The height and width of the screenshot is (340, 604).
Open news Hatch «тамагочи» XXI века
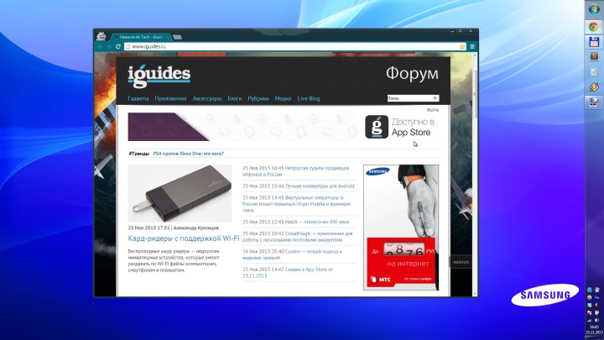click(316, 222)
